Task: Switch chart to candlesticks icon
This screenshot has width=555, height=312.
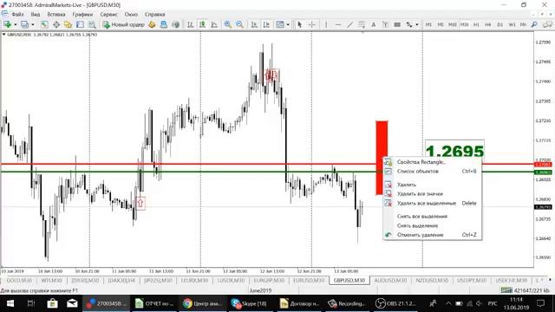Action: (x=202, y=24)
